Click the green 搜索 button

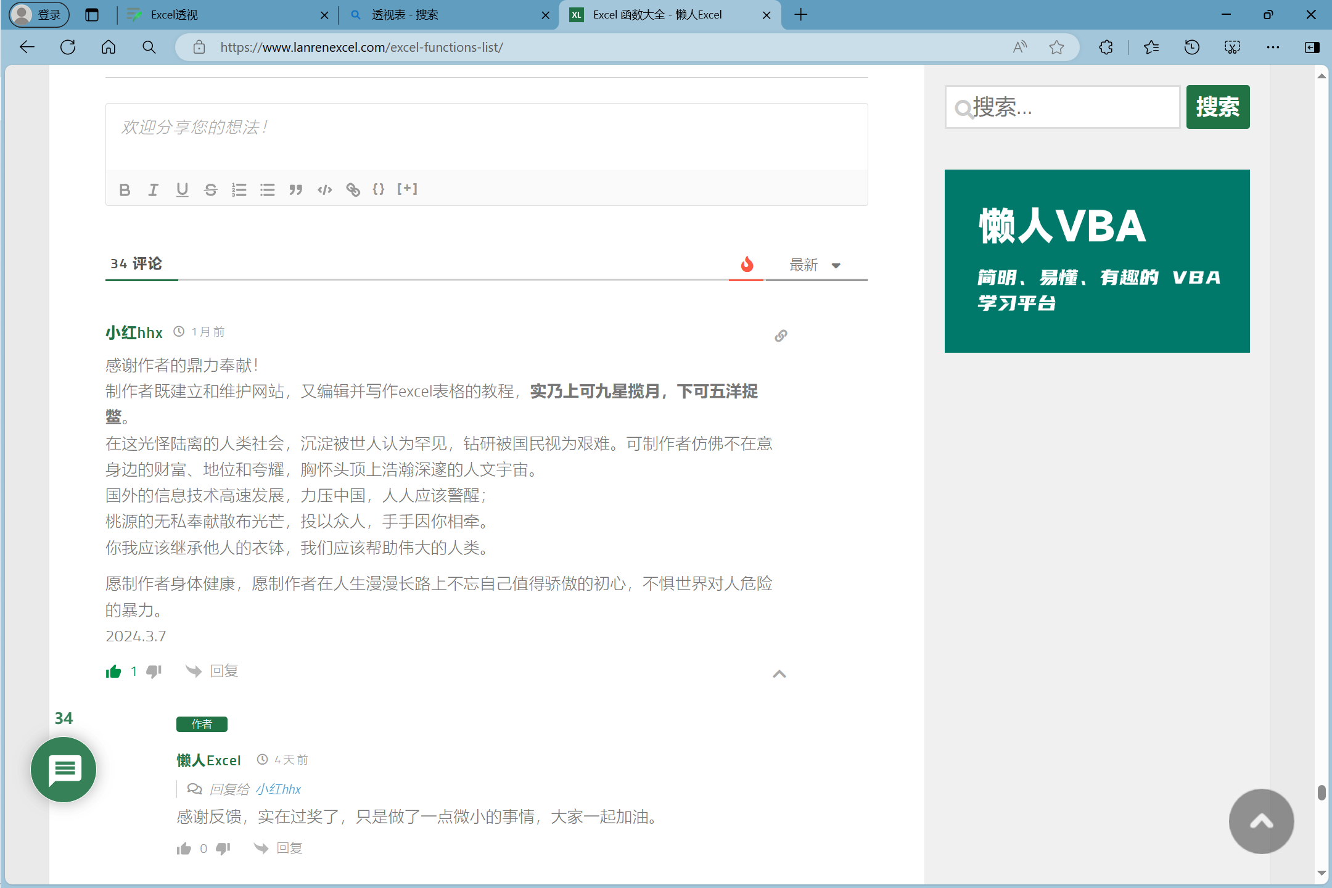point(1217,107)
